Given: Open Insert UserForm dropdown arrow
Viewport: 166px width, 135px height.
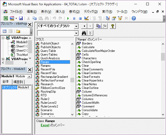Looking at the screenshot, I should (16, 18).
